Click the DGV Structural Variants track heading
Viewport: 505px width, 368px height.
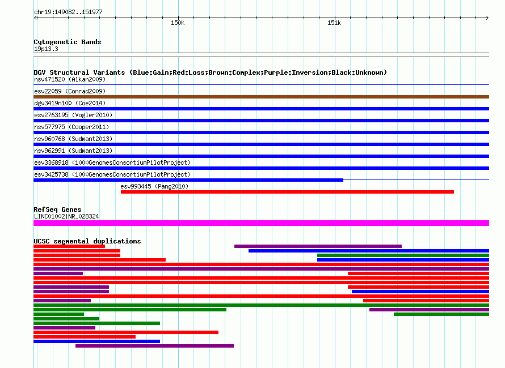point(211,72)
